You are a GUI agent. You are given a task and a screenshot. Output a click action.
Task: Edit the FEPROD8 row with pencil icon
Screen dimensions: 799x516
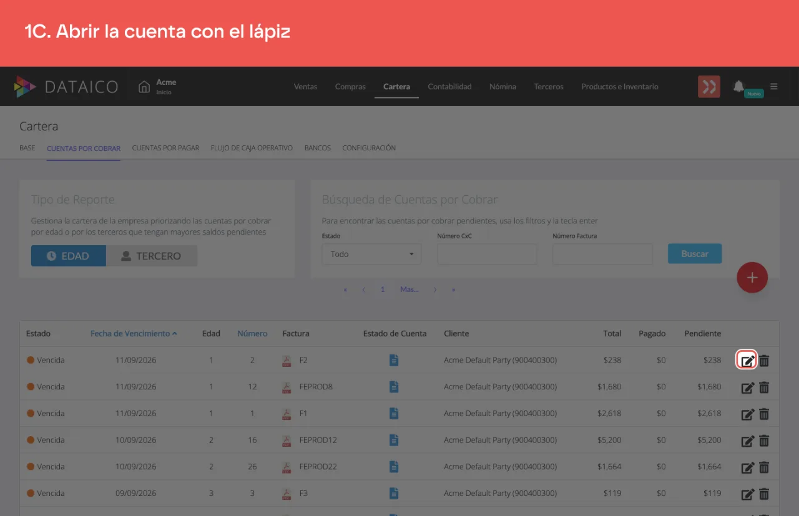pyautogui.click(x=747, y=387)
